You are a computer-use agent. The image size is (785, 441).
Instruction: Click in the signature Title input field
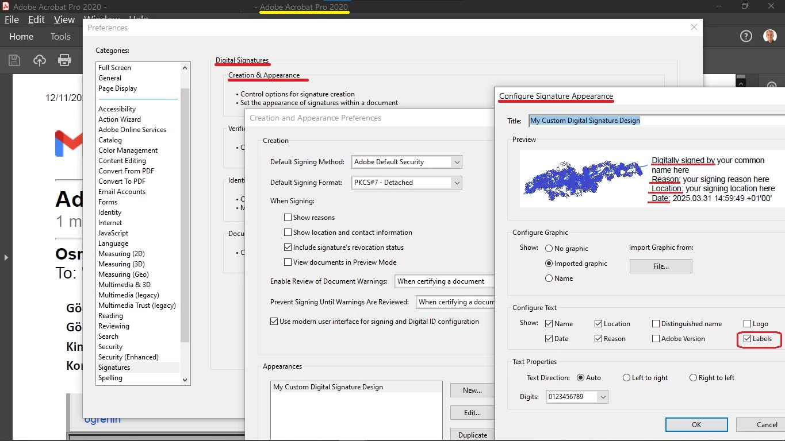click(656, 121)
